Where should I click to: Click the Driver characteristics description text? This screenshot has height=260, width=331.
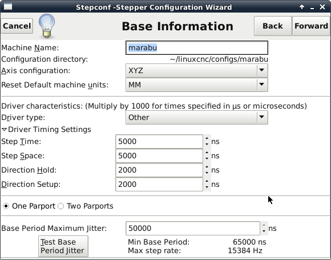coord(154,106)
